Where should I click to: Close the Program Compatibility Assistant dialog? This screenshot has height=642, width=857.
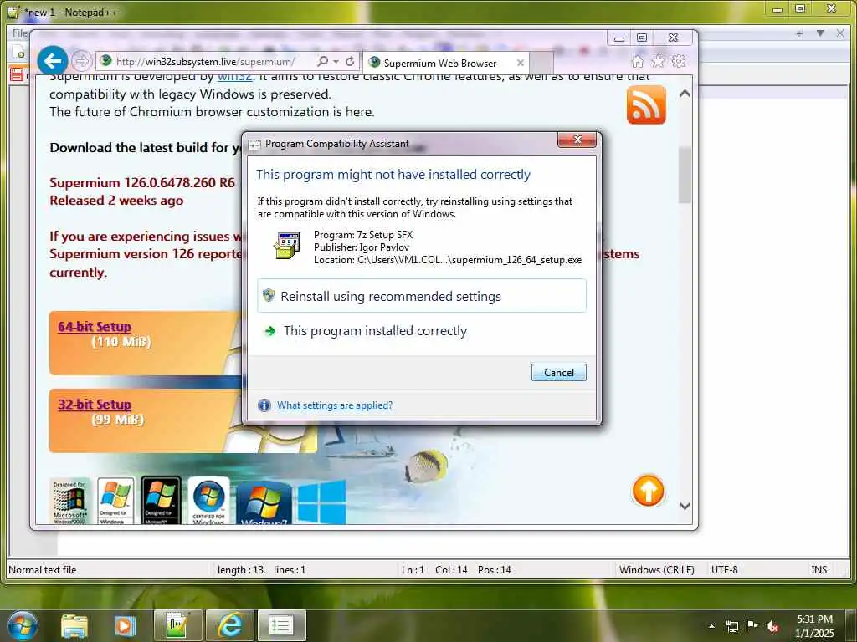577,140
